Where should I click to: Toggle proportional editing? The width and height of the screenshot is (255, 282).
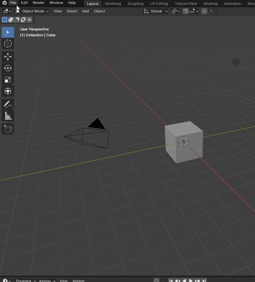pyautogui.click(x=204, y=11)
